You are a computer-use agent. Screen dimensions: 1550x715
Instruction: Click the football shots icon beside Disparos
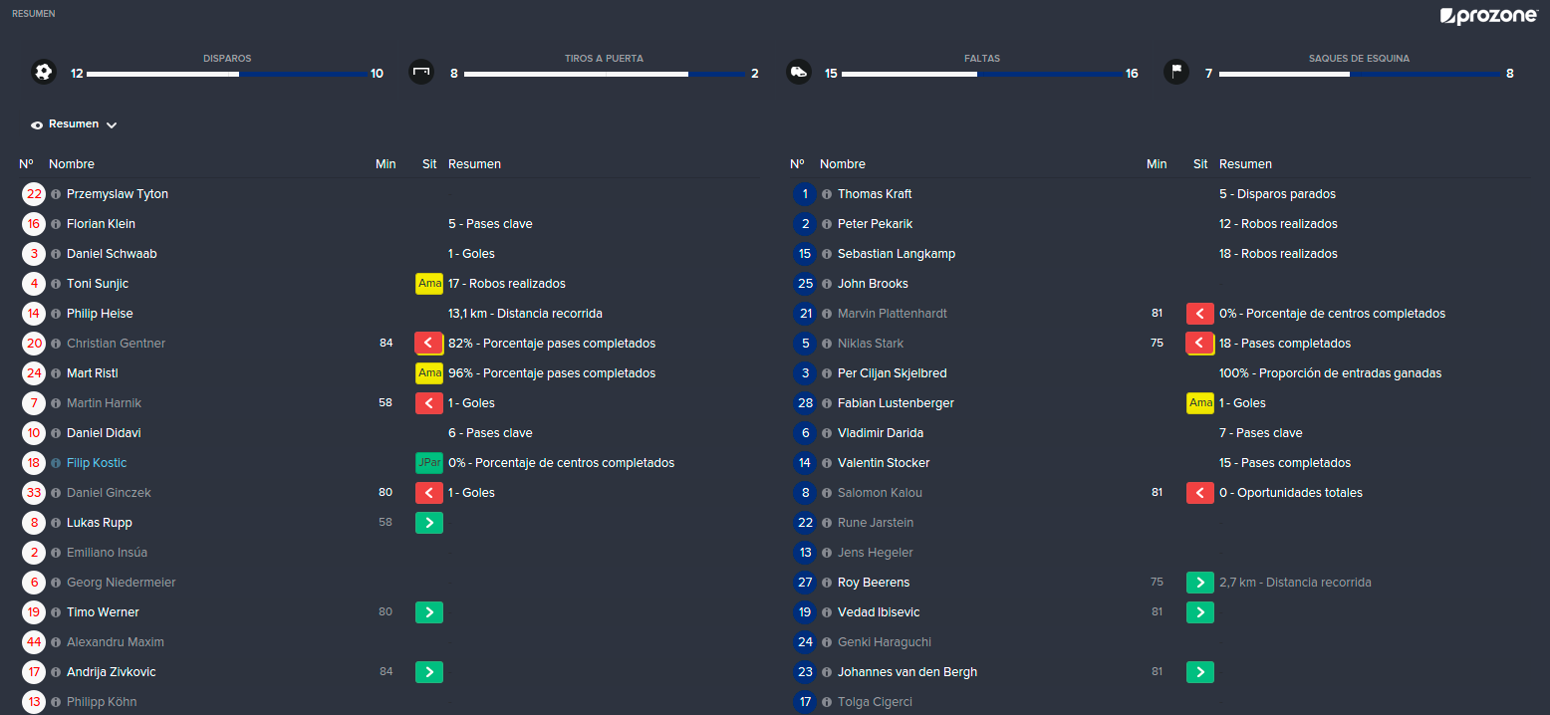(x=43, y=72)
